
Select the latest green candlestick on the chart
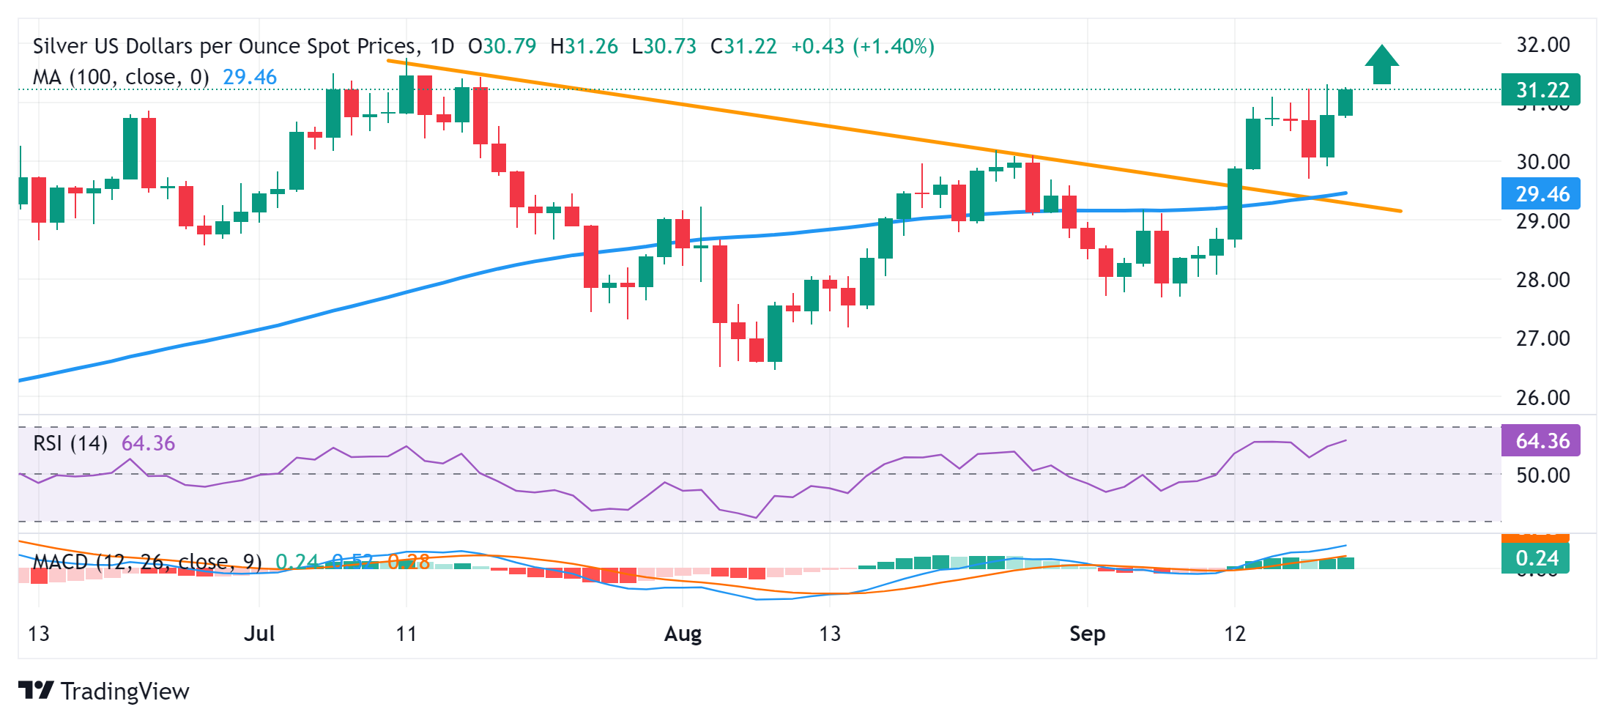tap(1345, 103)
